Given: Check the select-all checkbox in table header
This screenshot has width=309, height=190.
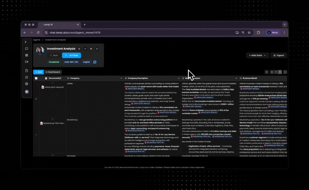Looking at the screenshot, I should click(36, 78).
